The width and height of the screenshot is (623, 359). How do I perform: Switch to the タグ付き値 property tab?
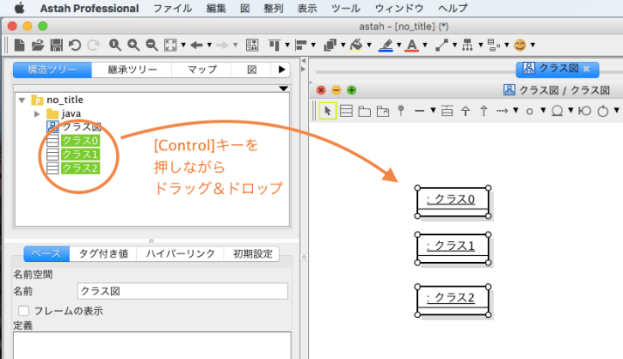[103, 253]
